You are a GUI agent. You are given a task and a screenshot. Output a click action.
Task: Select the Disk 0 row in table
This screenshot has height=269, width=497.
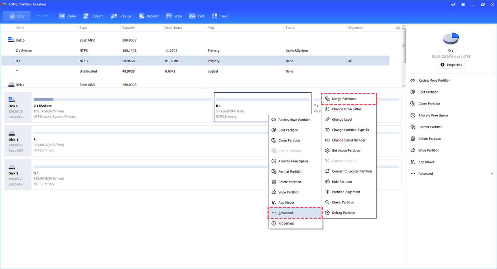195,40
